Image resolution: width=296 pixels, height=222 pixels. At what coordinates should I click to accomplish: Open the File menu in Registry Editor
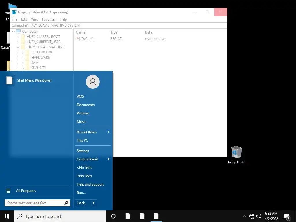click(x=14, y=19)
